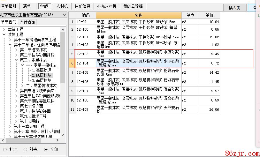Expand the 第十三章天棚工程 chevron
Viewport: 260px width, 157px height.
click(10, 126)
